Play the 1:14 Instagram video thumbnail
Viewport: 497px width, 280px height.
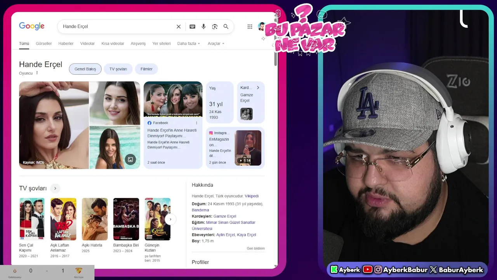tap(248, 148)
